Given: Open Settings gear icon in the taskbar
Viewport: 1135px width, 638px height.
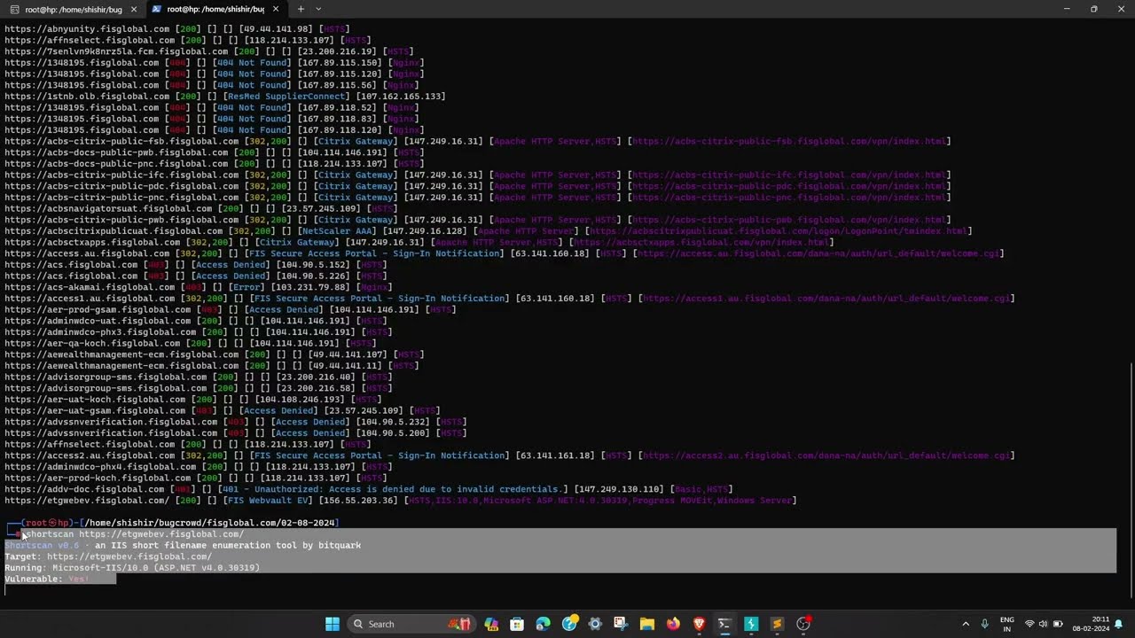Looking at the screenshot, I should coord(595,624).
